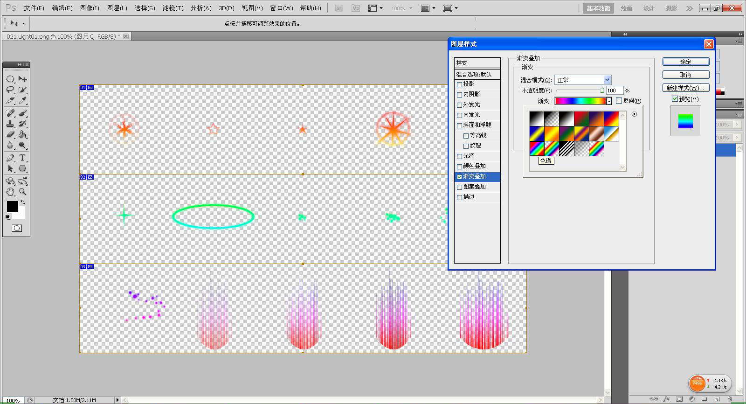Enable the 投影 drop shadow checkbox
Screen dimensions: 746x404
pyautogui.click(x=460, y=84)
